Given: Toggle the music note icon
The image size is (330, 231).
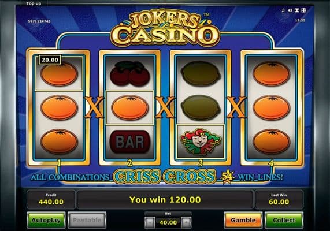Looking at the screenshot, I should coord(283,10).
